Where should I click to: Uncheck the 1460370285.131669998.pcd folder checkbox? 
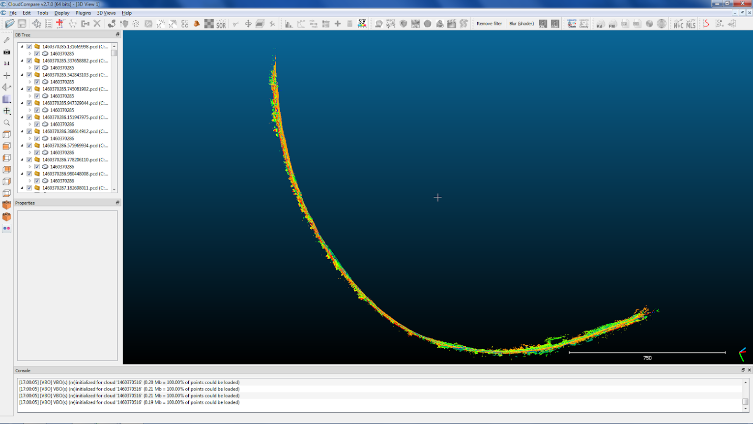click(x=29, y=47)
